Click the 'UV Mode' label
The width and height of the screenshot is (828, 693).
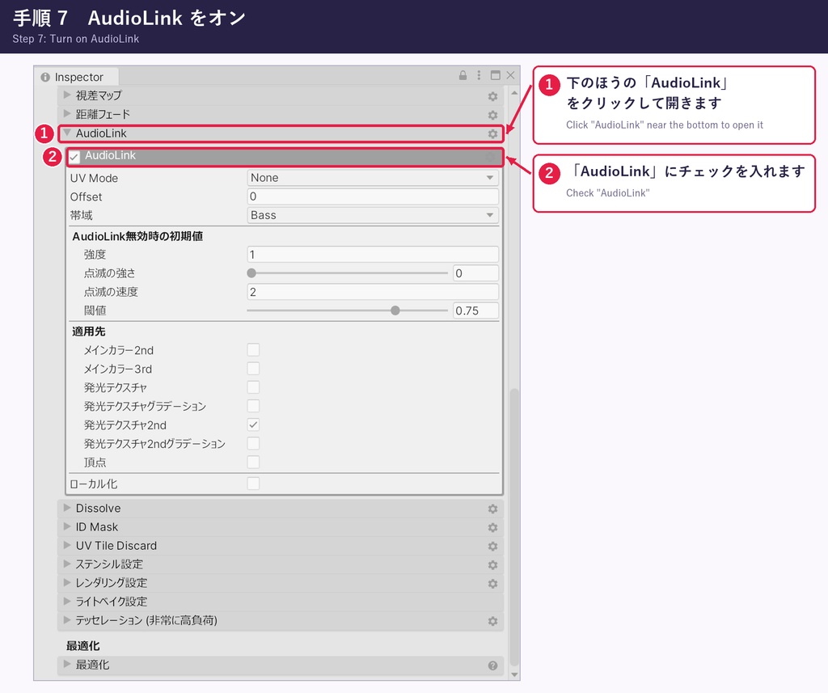94,179
